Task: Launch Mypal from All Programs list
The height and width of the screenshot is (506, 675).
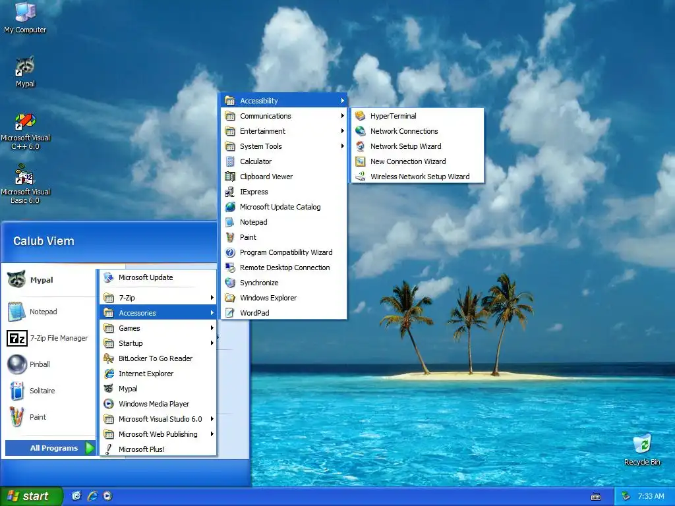Action: click(x=158, y=389)
